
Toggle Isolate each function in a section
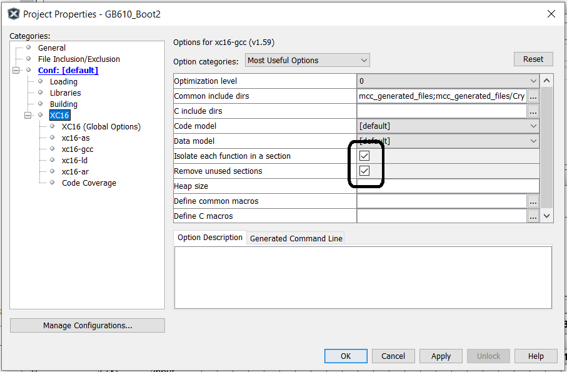click(364, 156)
